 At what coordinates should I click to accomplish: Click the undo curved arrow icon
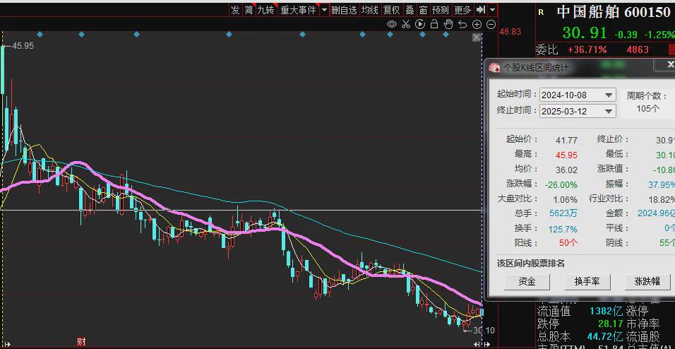(462, 25)
